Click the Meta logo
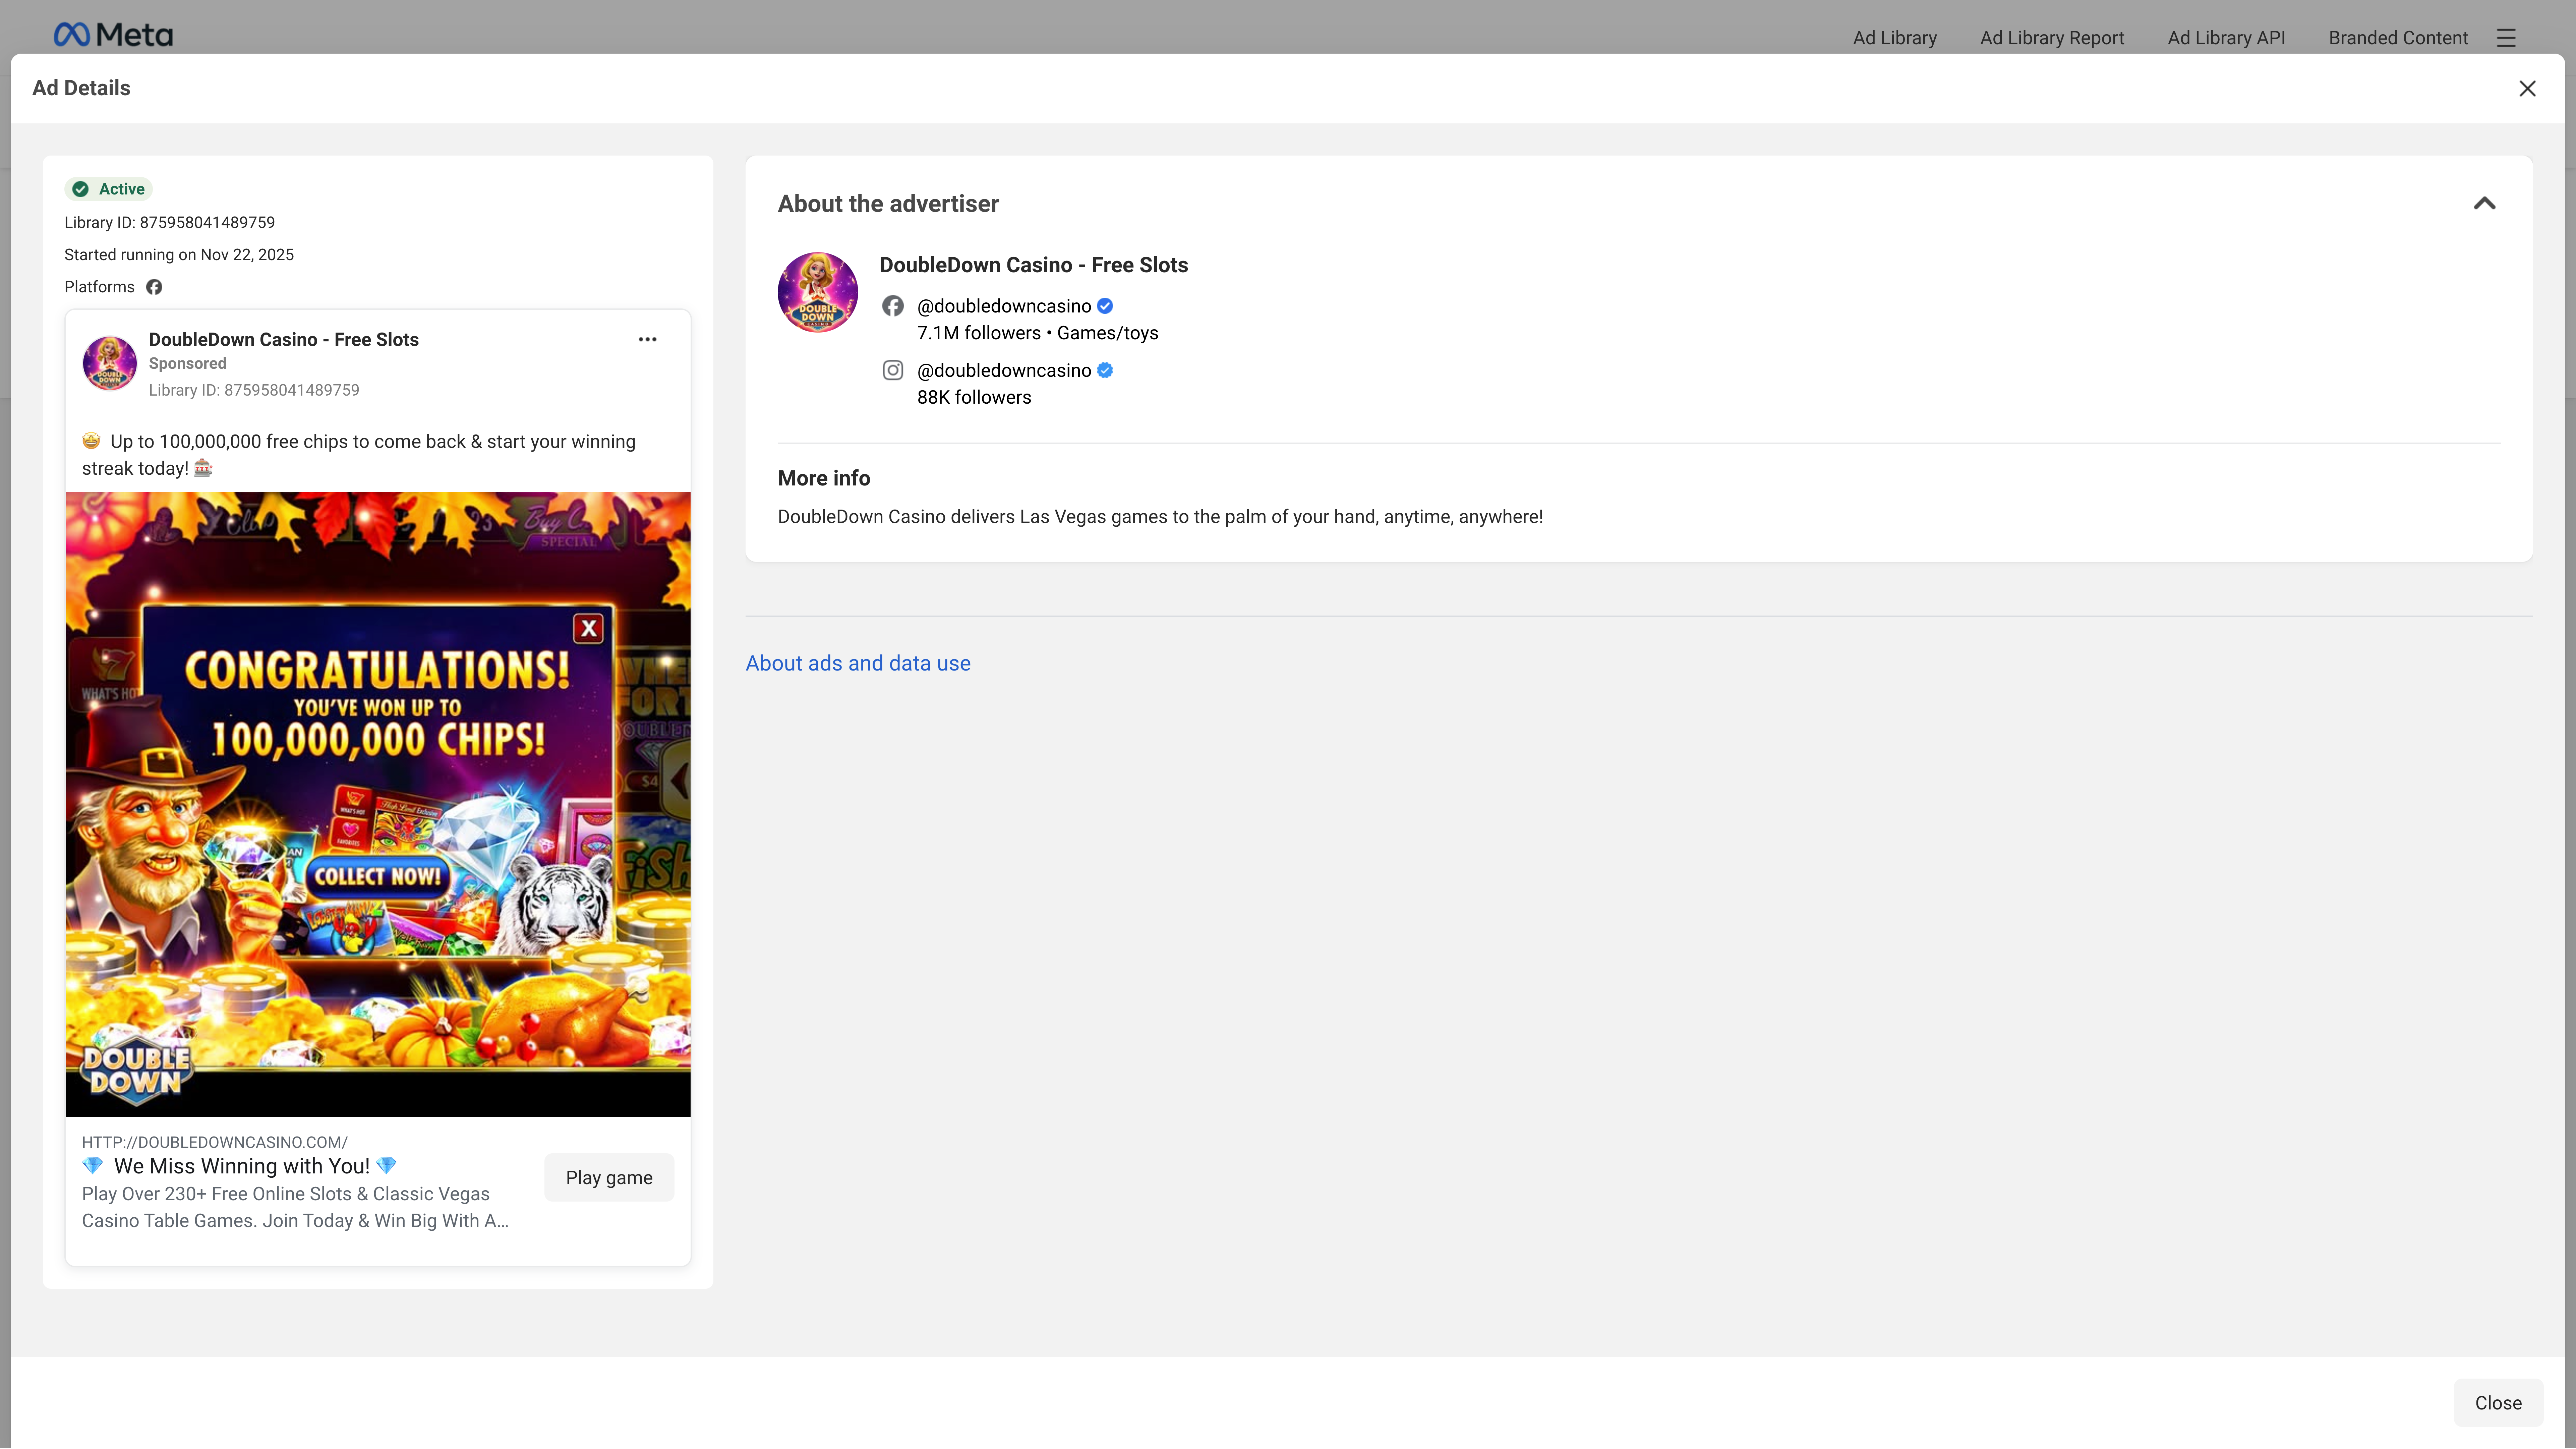 click(113, 35)
